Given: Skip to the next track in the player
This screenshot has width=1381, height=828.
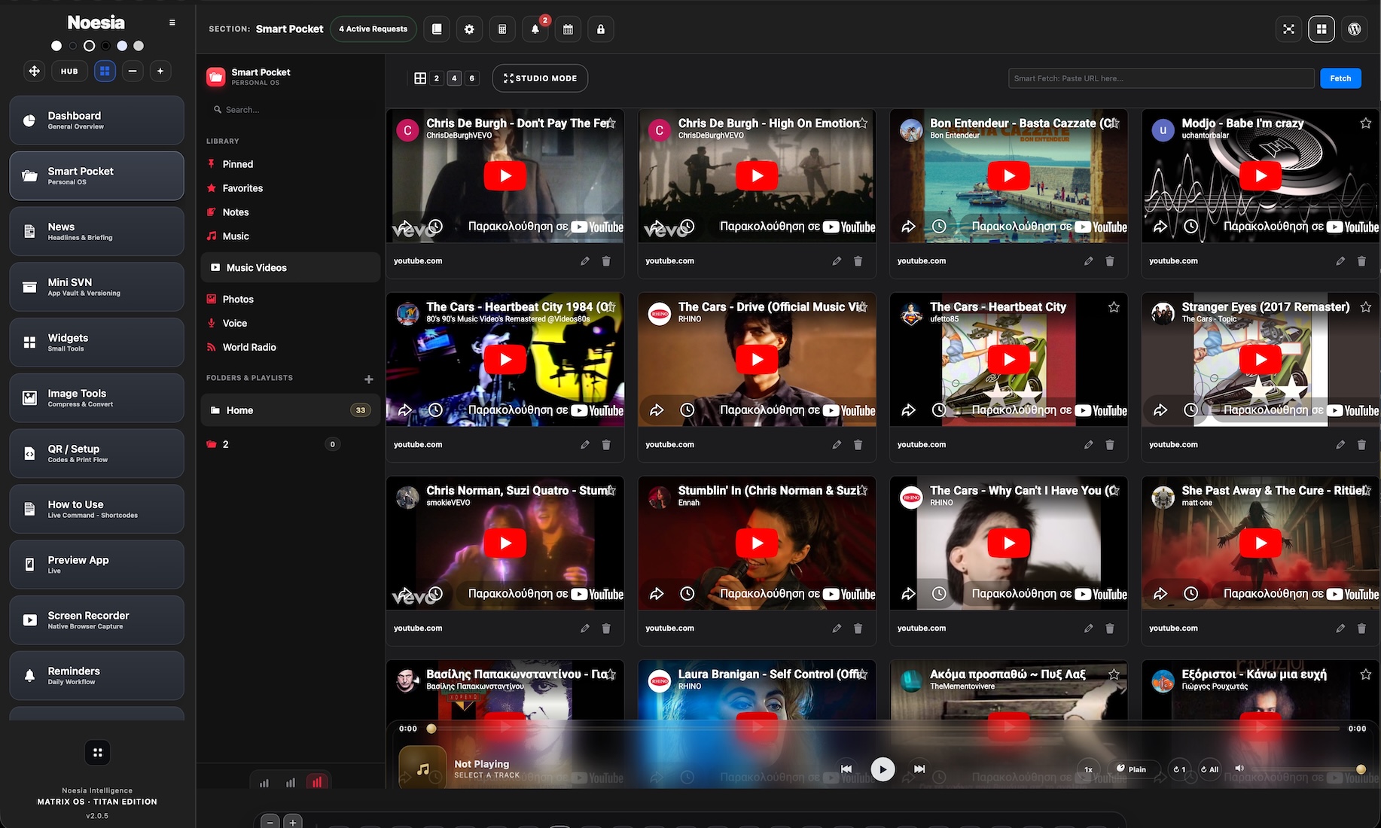Looking at the screenshot, I should [x=919, y=769].
